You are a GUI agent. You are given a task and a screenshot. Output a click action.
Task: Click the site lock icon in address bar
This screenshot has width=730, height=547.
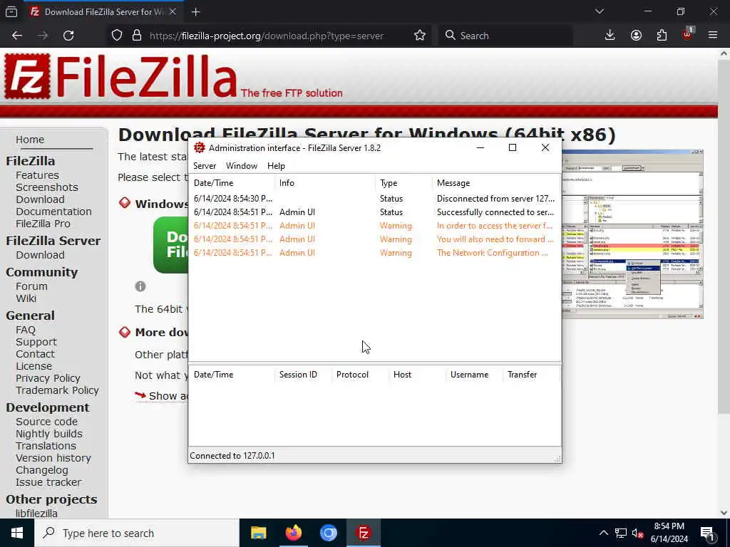click(x=137, y=36)
